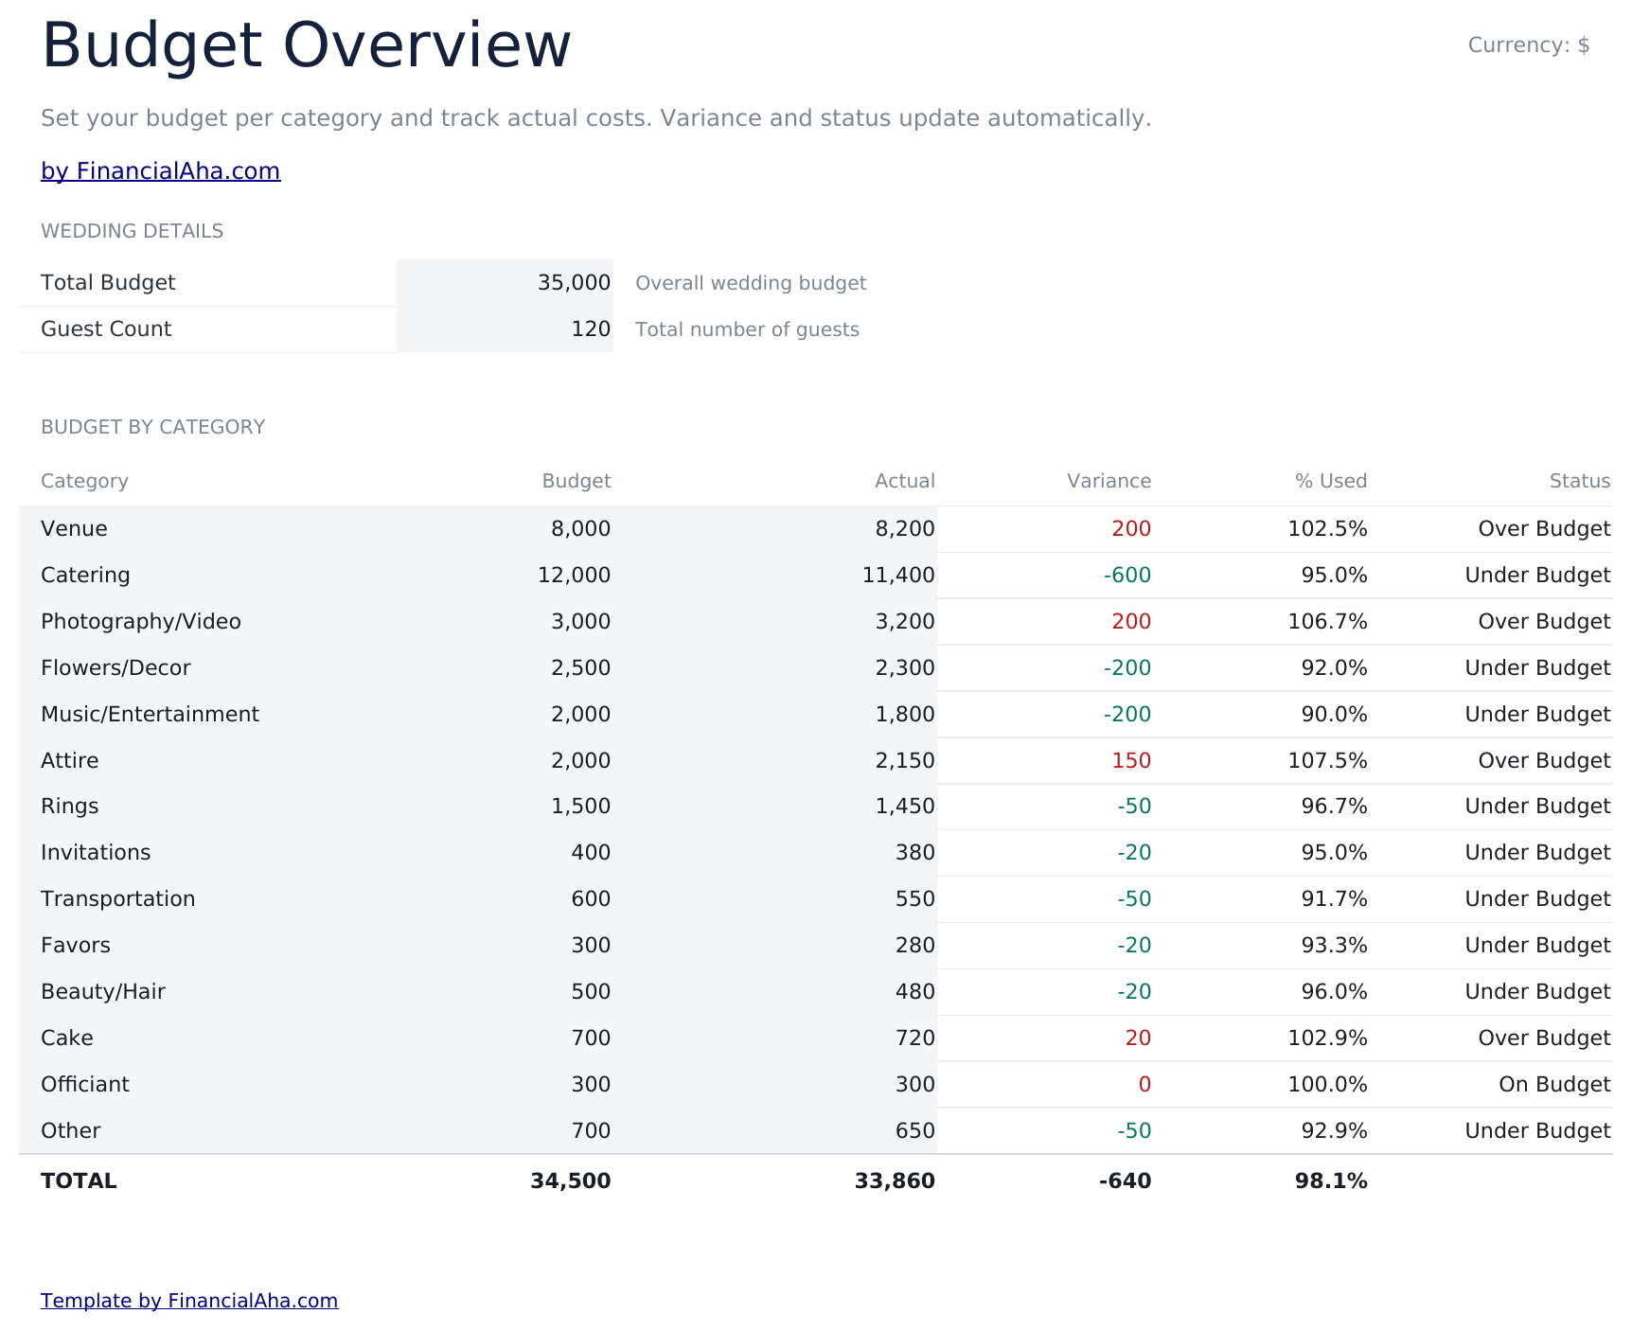The width and height of the screenshot is (1632, 1331).
Task: Select the Cake status Over Budget
Action: (1544, 1038)
